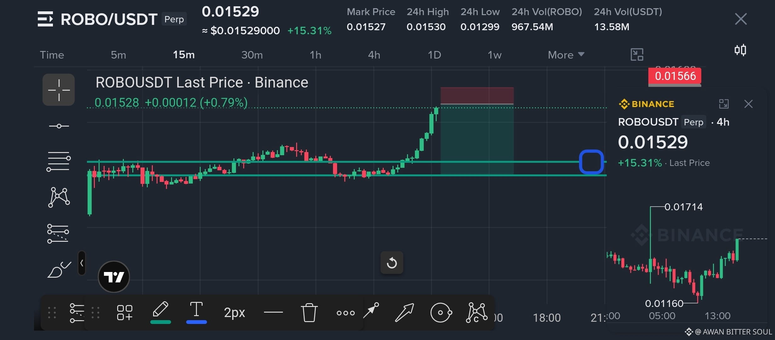Reset the chart view with the circular arrow
The height and width of the screenshot is (340, 775).
pos(392,263)
